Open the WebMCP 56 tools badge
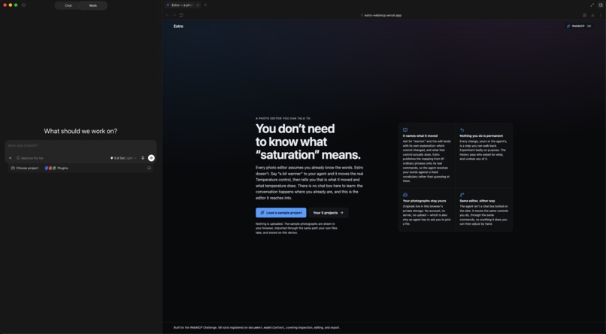606x334 pixels. point(579,26)
